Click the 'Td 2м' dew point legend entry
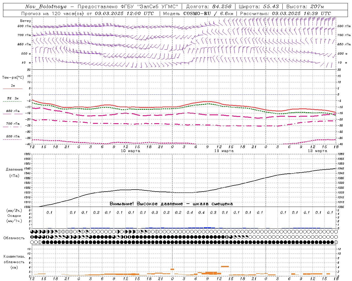352x281 pixels. [13, 98]
